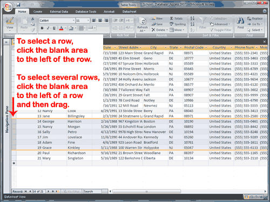Expand the Navigation Pane shutter button
270x202 pixels.
click(x=6, y=42)
